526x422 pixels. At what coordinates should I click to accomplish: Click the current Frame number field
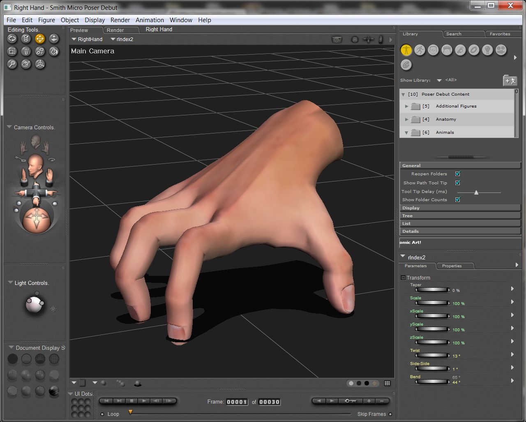click(237, 402)
